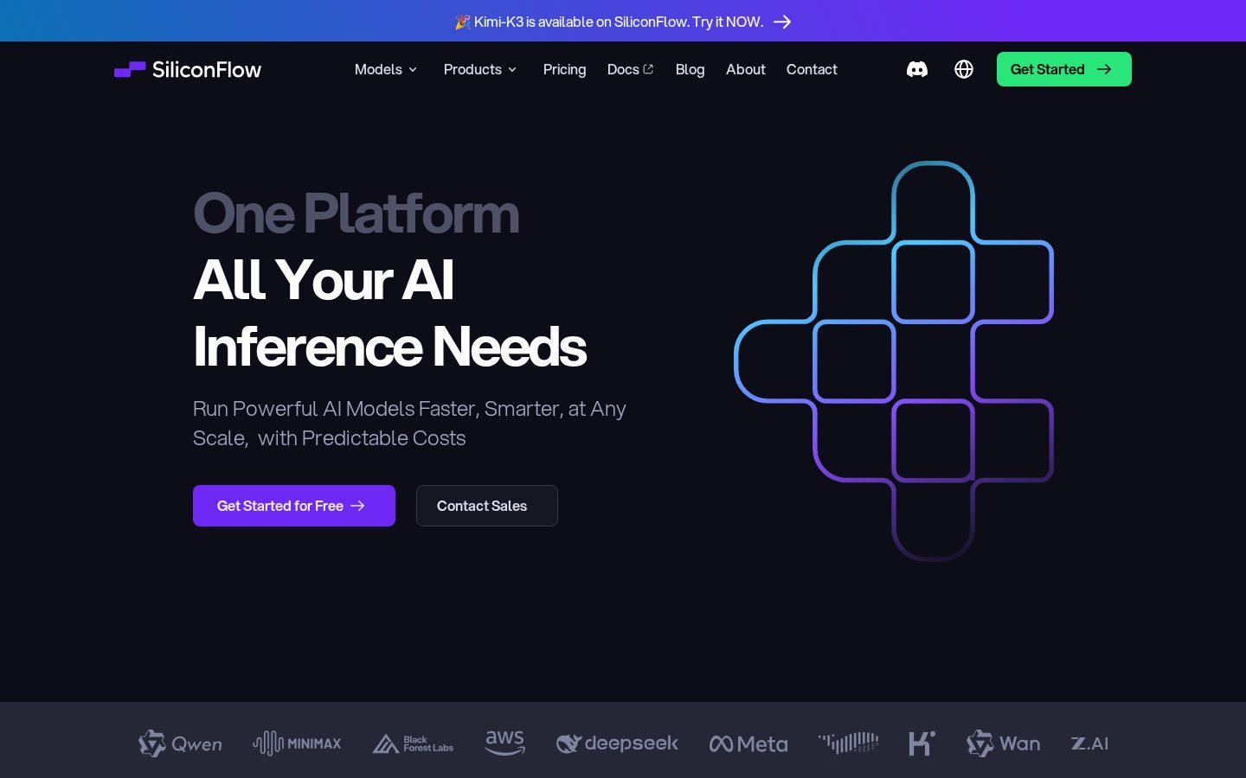
Task: Open the Contact page
Action: [x=812, y=69]
